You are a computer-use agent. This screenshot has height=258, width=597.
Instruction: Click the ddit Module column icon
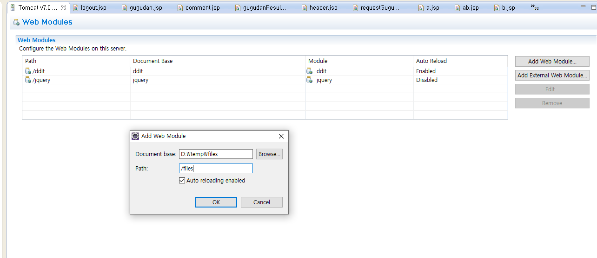(310, 71)
